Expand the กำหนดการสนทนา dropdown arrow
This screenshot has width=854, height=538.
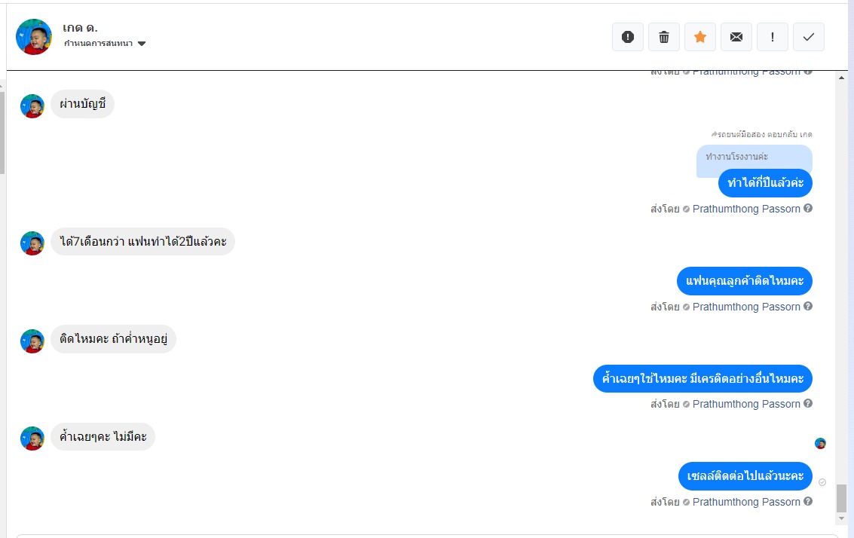point(142,44)
